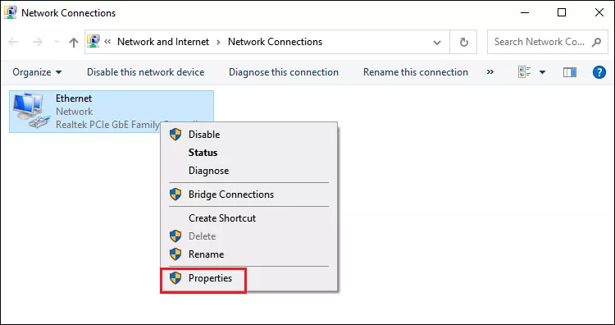
Task: Open the Organize dropdown menu
Action: 37,72
